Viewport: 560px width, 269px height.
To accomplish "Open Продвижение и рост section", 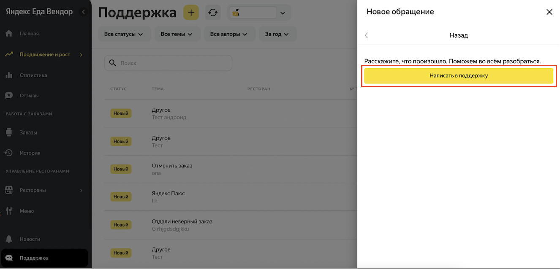I will 45,54.
